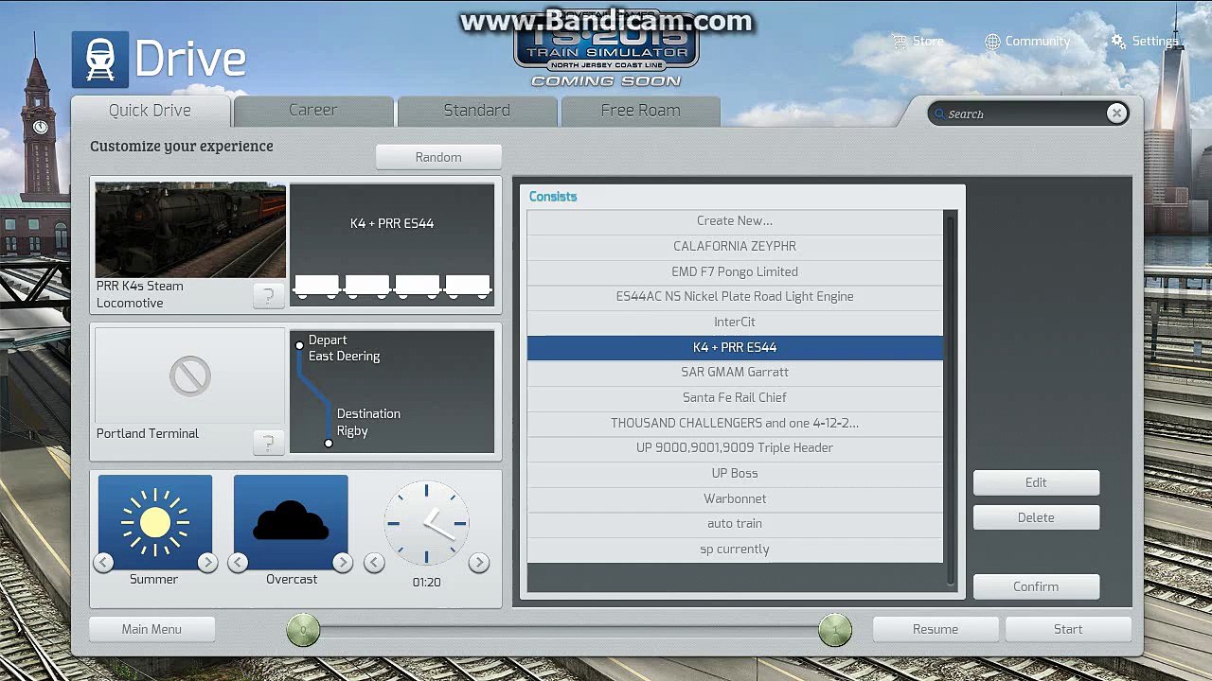Click the left progress step knob
1212x681 pixels.
point(303,629)
